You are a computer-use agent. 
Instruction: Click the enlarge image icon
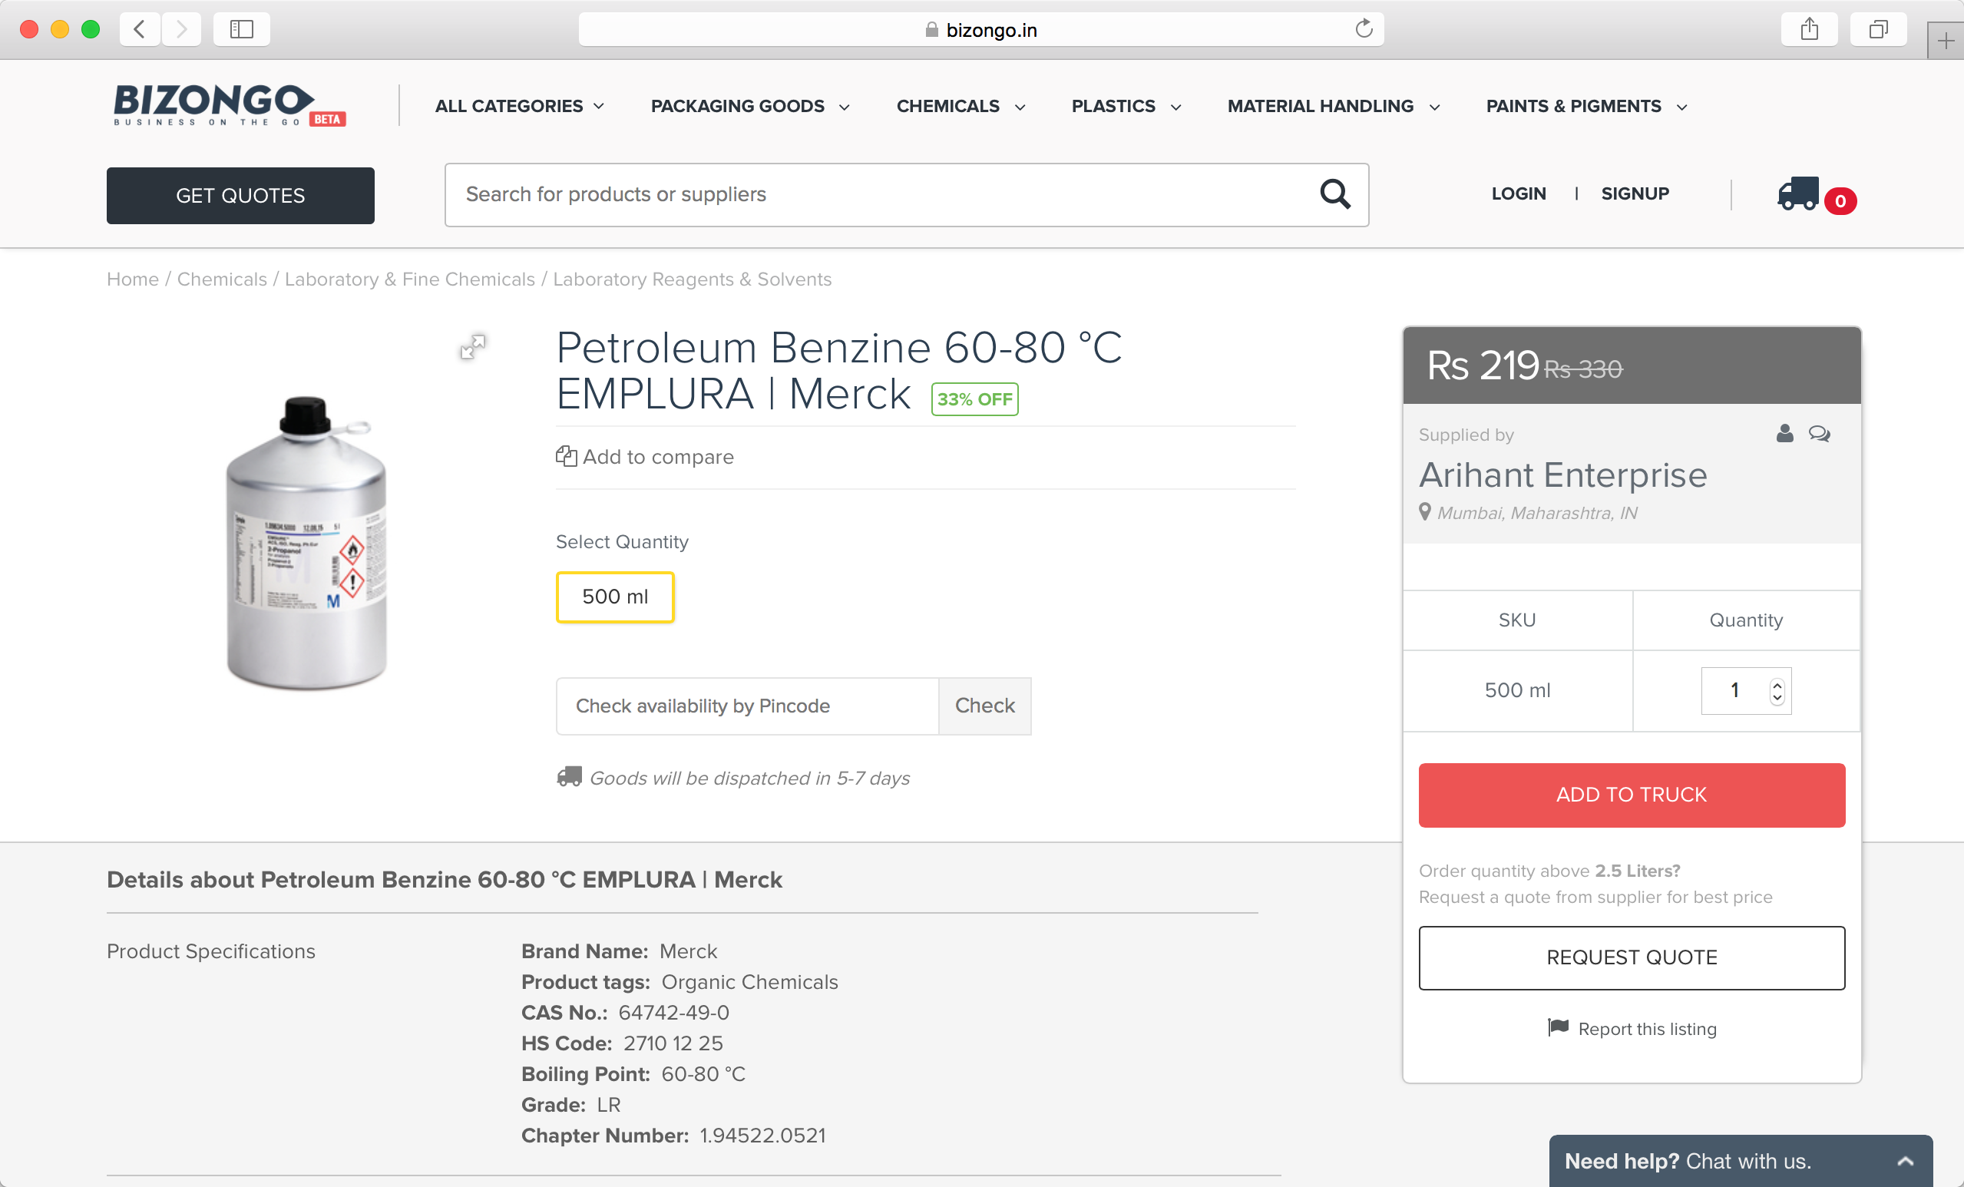click(x=473, y=347)
